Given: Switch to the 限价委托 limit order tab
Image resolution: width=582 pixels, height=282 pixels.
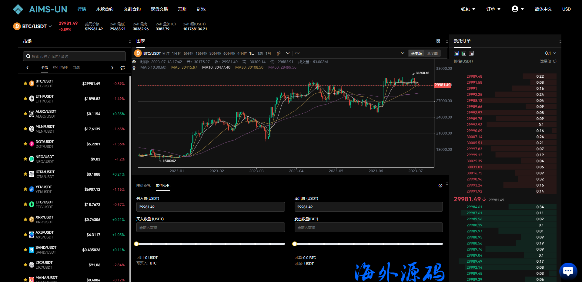Looking at the screenshot, I should click(x=143, y=186).
